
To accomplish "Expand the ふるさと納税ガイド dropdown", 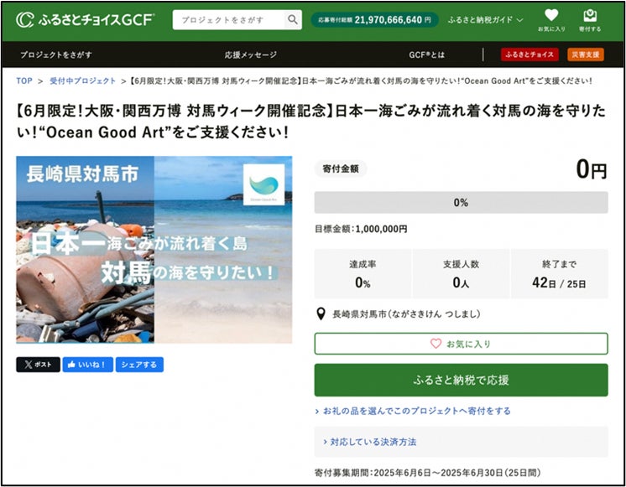I will (x=485, y=19).
